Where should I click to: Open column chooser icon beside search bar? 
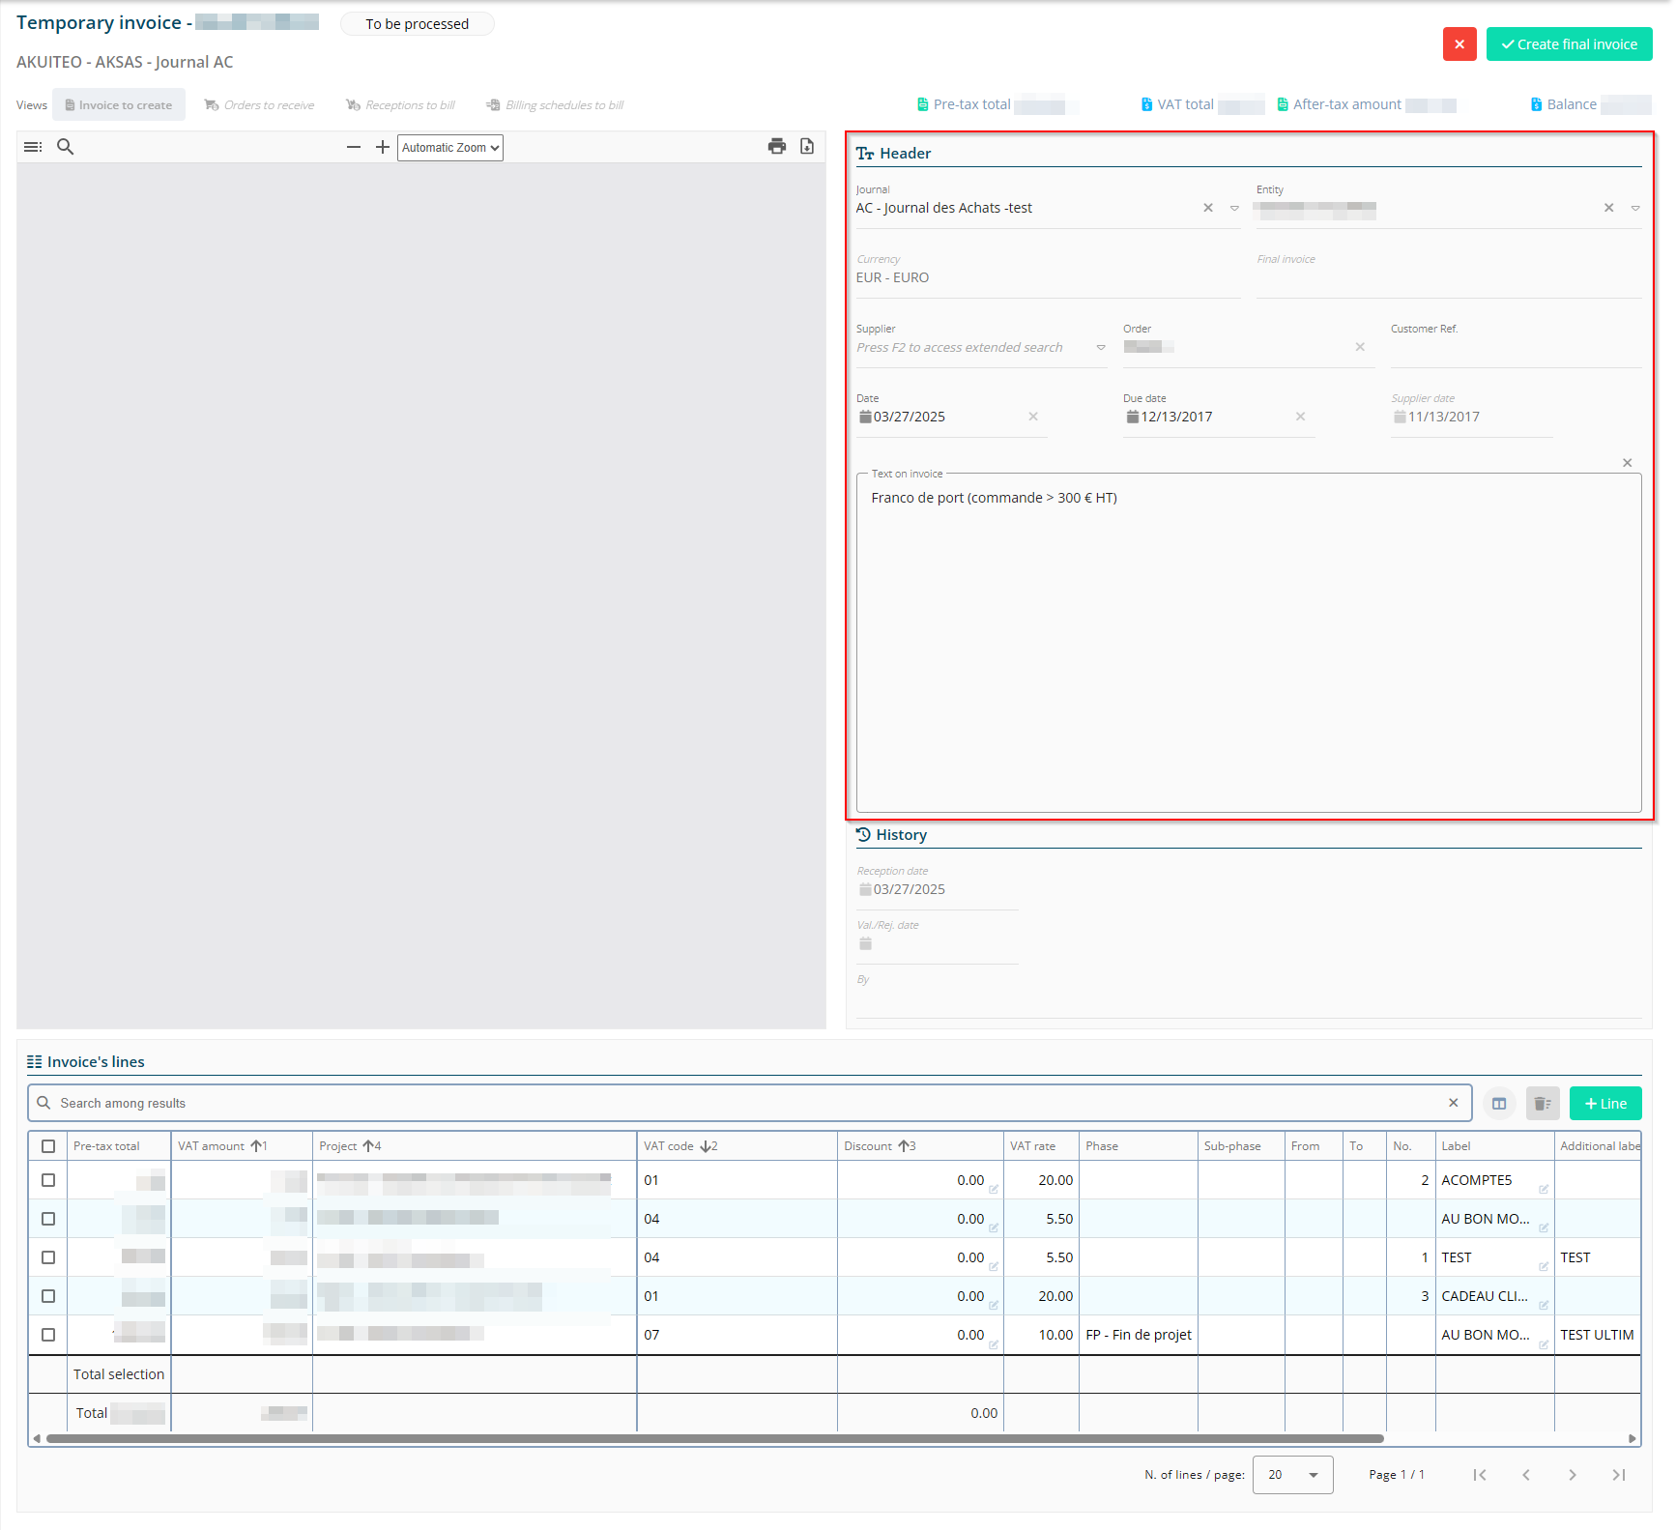pyautogui.click(x=1499, y=1104)
